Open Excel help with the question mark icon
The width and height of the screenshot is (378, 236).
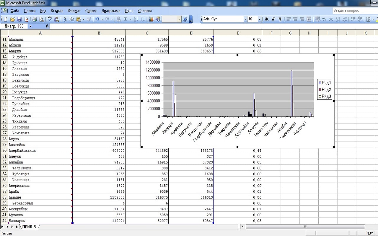pyautogui.click(x=185, y=19)
